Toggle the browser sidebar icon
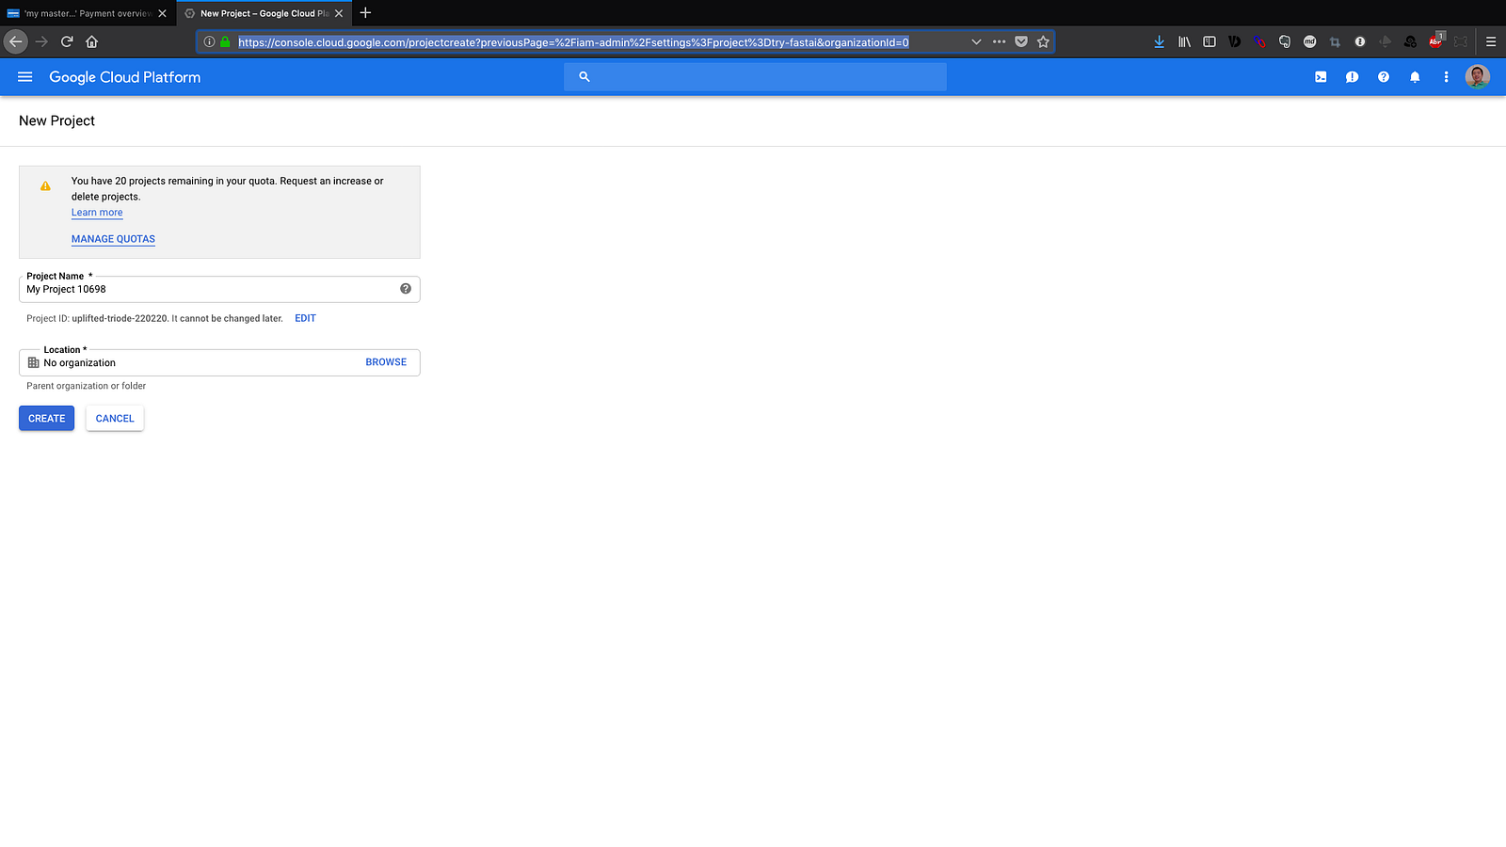 click(x=1210, y=41)
